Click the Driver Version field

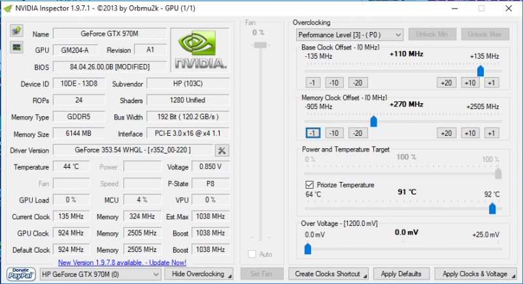(x=133, y=150)
